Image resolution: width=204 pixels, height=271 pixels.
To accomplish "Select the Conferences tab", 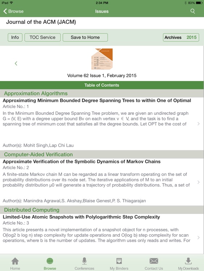I will (84, 263).
